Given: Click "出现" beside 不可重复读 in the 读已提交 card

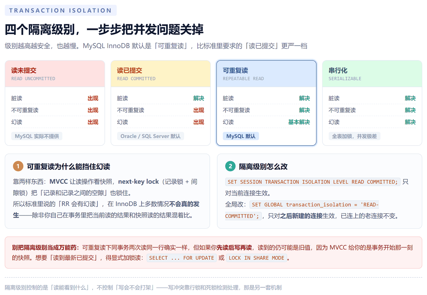Looking at the screenshot, I should (199, 110).
